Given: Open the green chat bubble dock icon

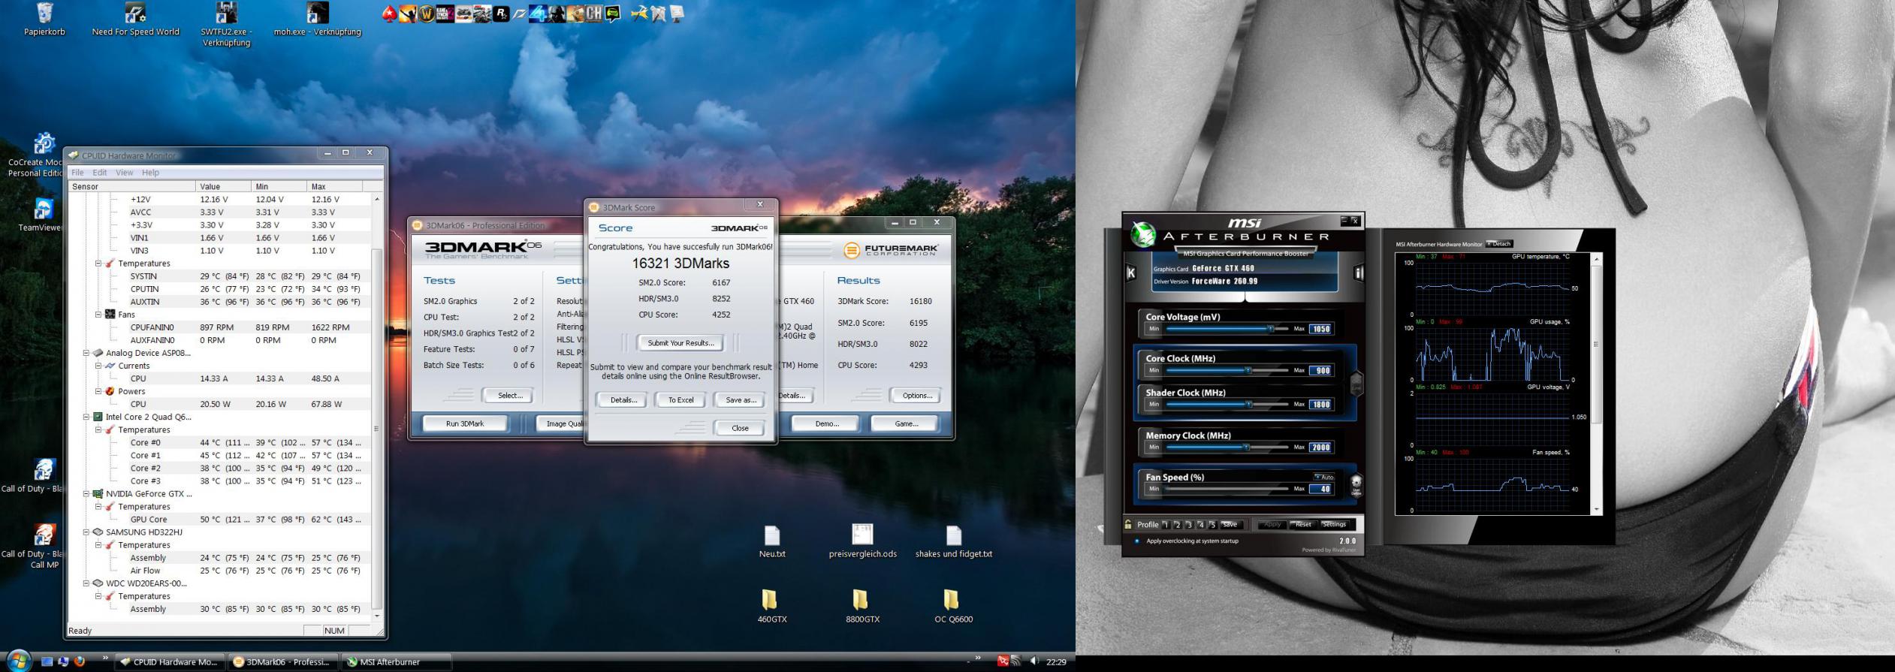Looking at the screenshot, I should tap(612, 14).
